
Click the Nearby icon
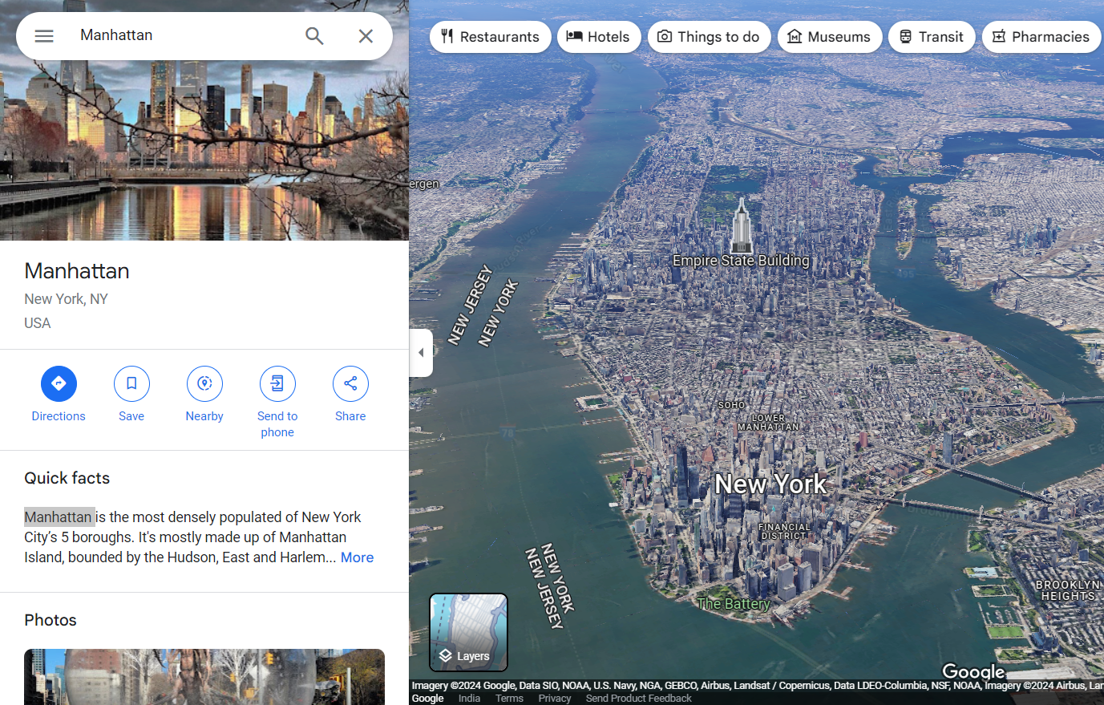pyautogui.click(x=204, y=383)
